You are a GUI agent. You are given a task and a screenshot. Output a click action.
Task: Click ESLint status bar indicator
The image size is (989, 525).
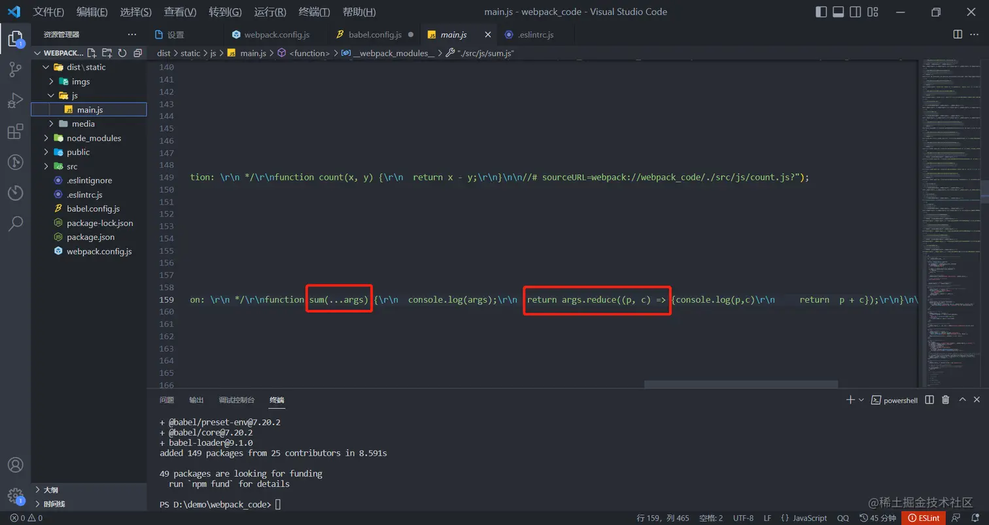(923, 518)
